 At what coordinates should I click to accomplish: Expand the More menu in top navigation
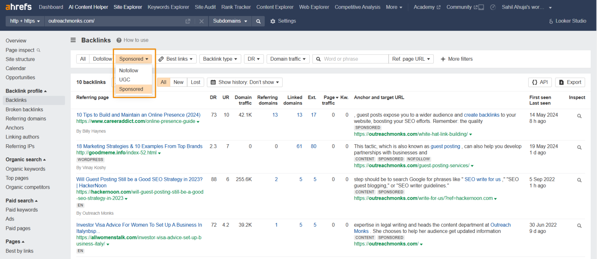tap(394, 7)
